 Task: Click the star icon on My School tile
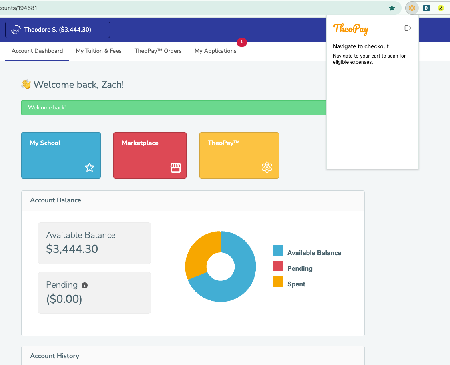click(90, 167)
